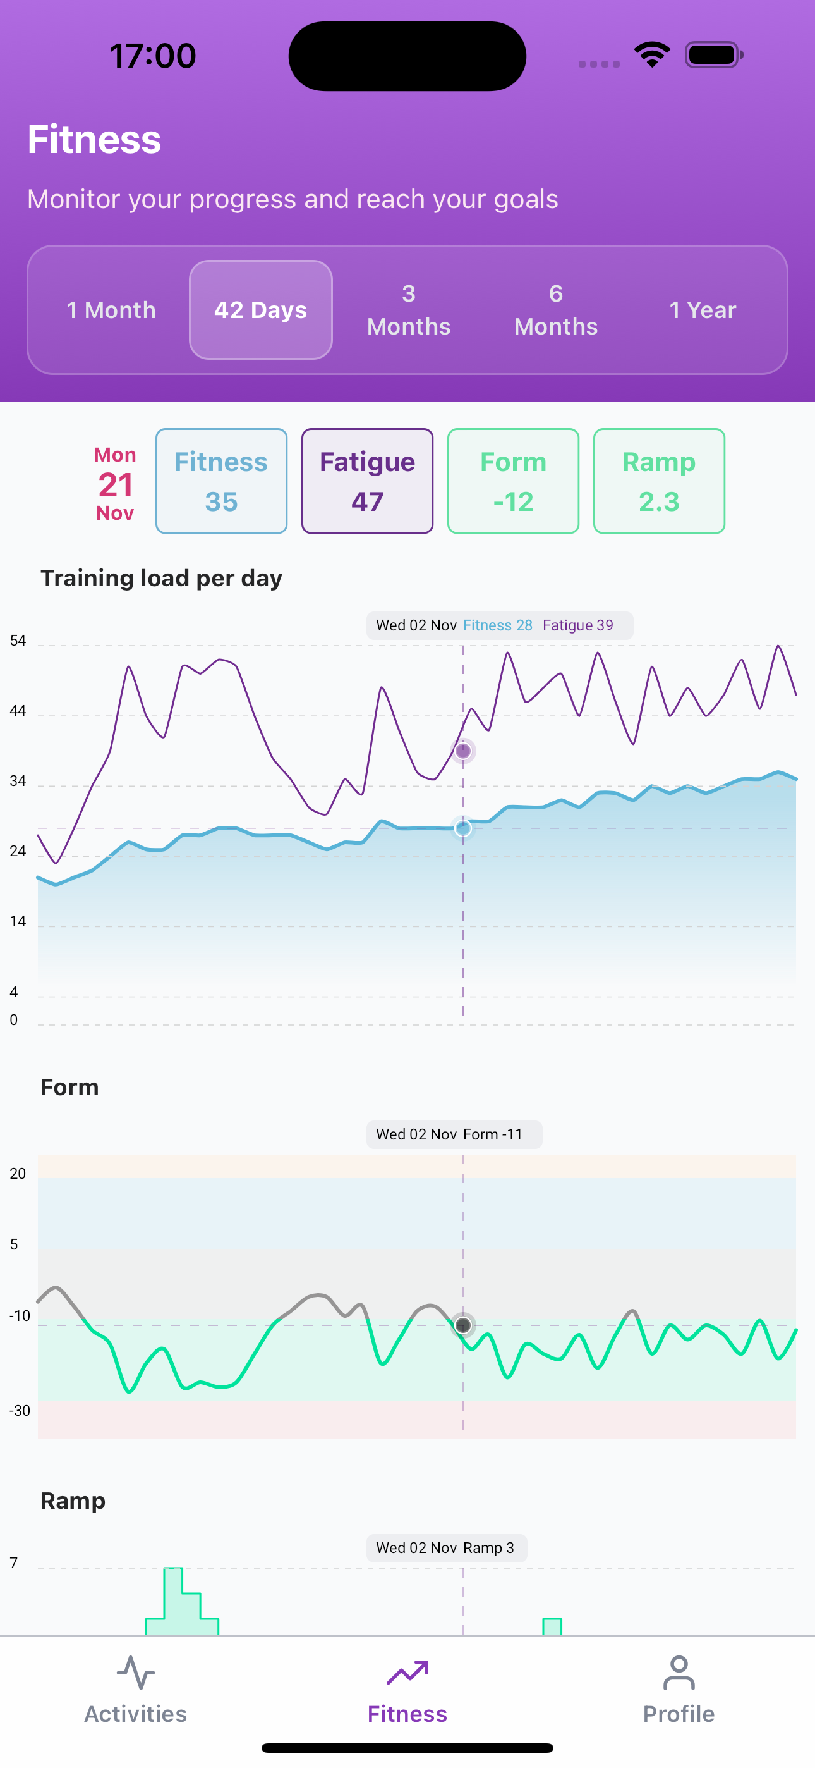Tap the Training load tooltip label
The height and width of the screenshot is (1768, 815).
500,625
